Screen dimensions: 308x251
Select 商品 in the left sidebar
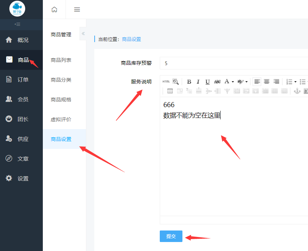tap(22, 60)
